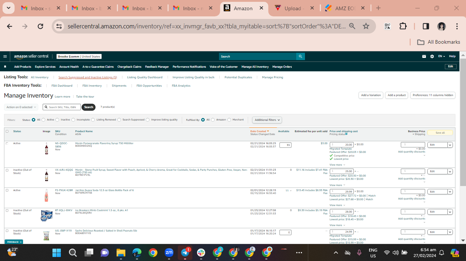Expand the available quantity arrow for Jarritos row
Image resolution: width=466 pixels, height=261 pixels.
point(290,191)
